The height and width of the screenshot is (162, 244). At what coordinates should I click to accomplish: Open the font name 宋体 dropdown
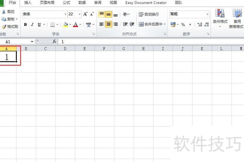click(65, 14)
